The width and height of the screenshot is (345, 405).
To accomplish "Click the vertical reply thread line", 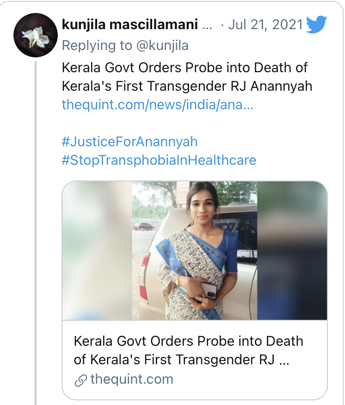I will click(36, 233).
